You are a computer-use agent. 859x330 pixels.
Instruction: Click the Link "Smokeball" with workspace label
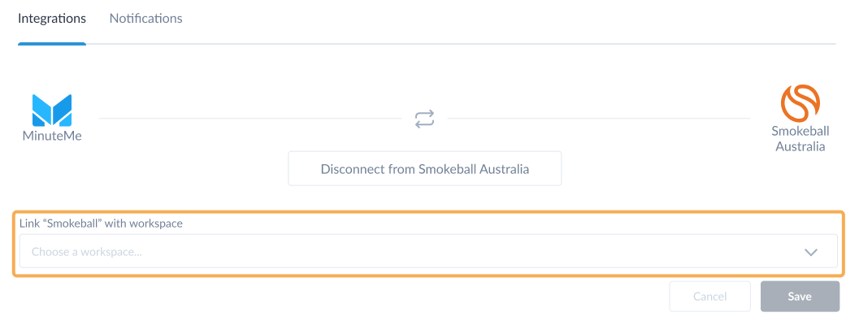102,224
